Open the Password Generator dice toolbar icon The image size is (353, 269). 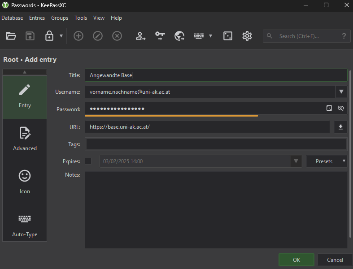[x=228, y=36]
